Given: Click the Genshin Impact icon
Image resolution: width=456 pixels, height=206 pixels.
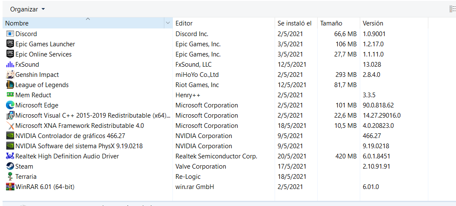Looking at the screenshot, I should click(10, 75).
